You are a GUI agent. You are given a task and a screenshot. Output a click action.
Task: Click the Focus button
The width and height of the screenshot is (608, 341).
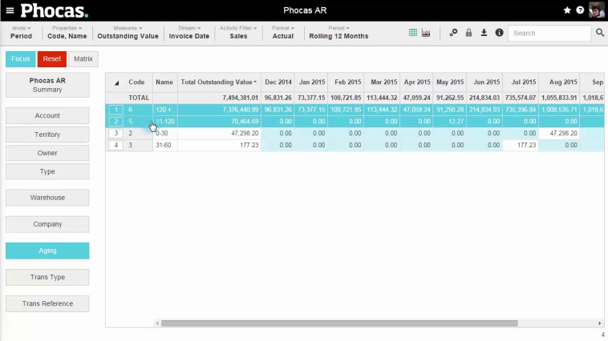point(21,58)
